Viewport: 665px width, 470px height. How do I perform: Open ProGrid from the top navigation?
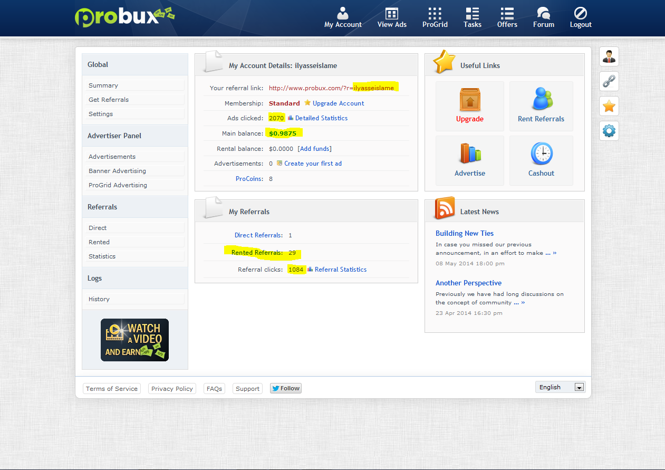pyautogui.click(x=435, y=17)
